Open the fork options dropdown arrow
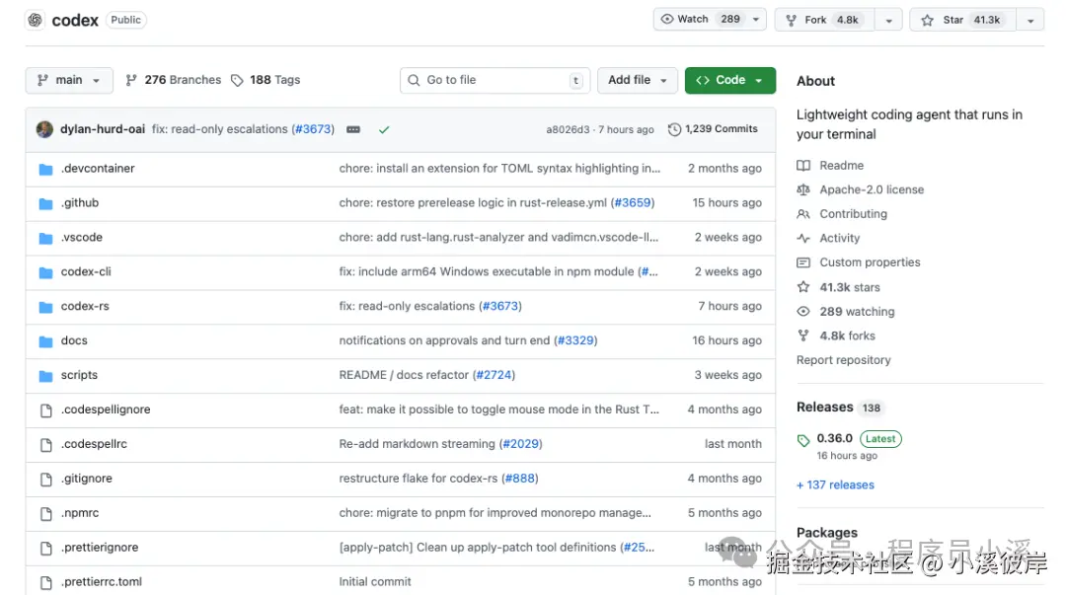The height and width of the screenshot is (595, 1066). (888, 21)
